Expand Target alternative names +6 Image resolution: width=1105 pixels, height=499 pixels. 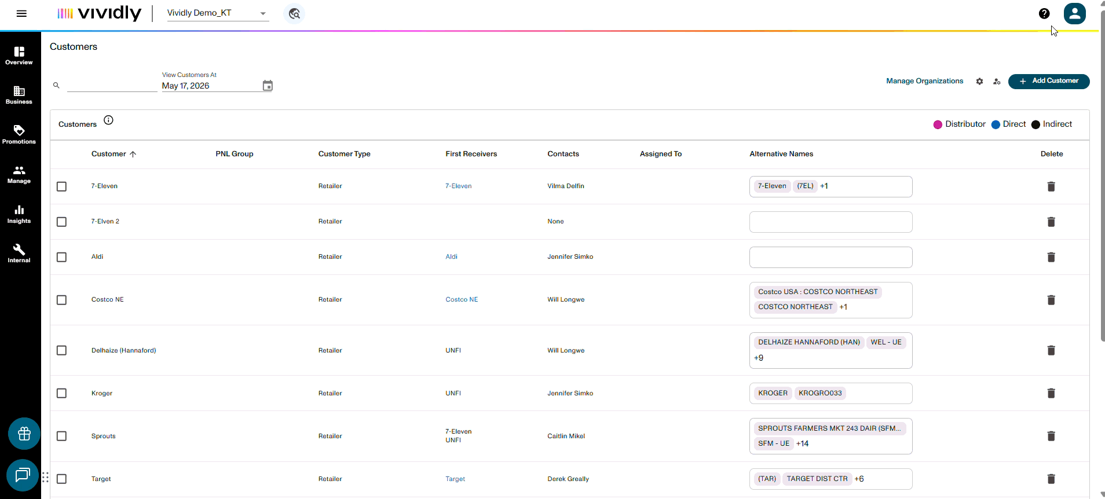click(x=859, y=479)
